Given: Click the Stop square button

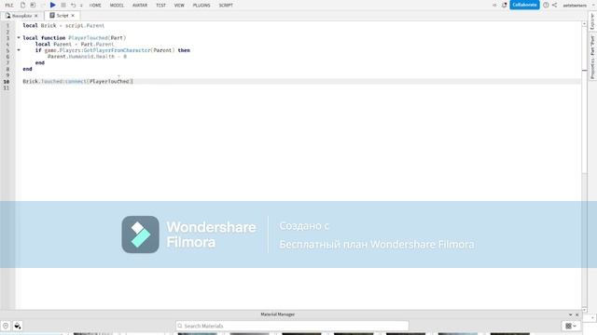Looking at the screenshot, I should (63, 5).
